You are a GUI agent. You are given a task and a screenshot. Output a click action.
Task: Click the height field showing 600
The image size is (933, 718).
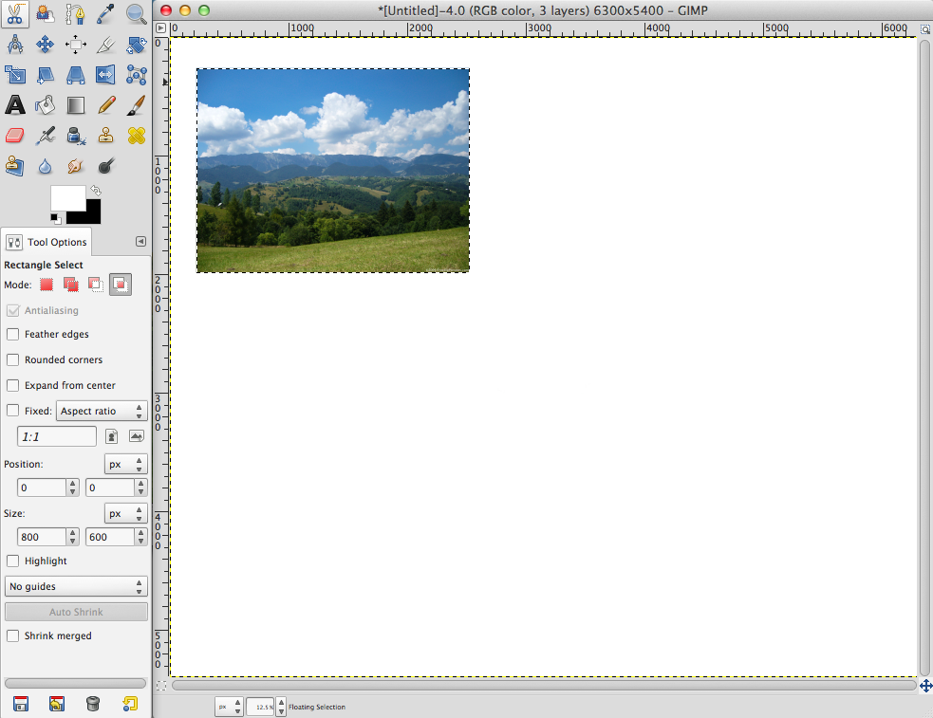pos(110,537)
